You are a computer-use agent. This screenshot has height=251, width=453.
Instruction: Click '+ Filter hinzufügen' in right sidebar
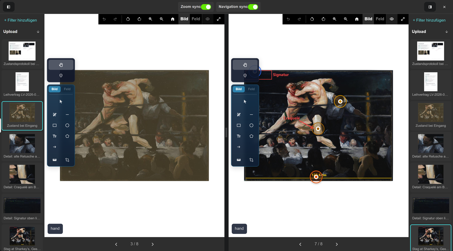point(429,20)
